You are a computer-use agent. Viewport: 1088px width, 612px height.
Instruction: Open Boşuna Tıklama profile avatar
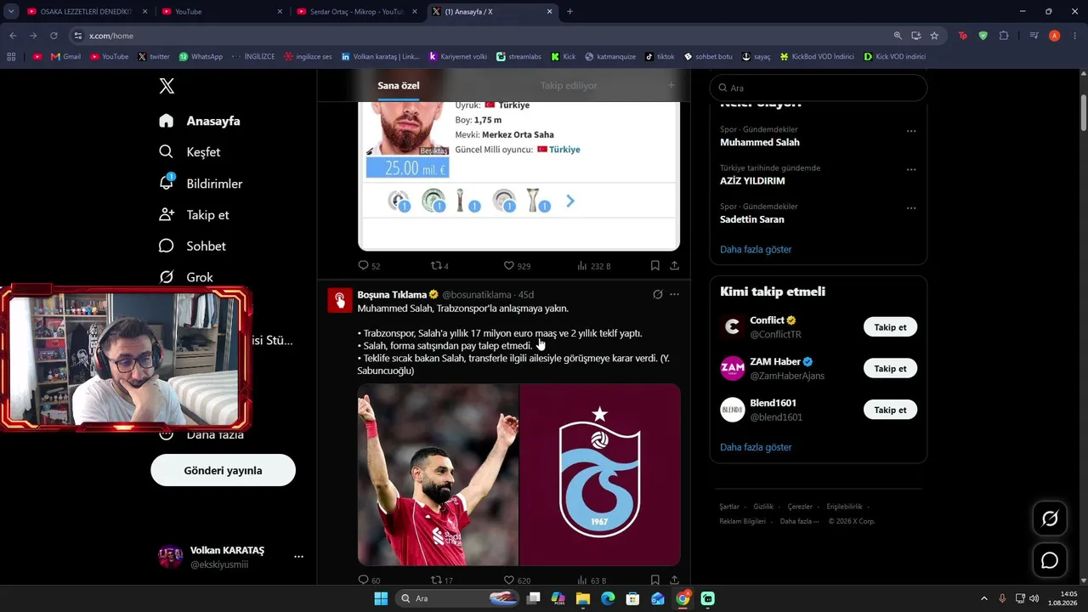(340, 300)
